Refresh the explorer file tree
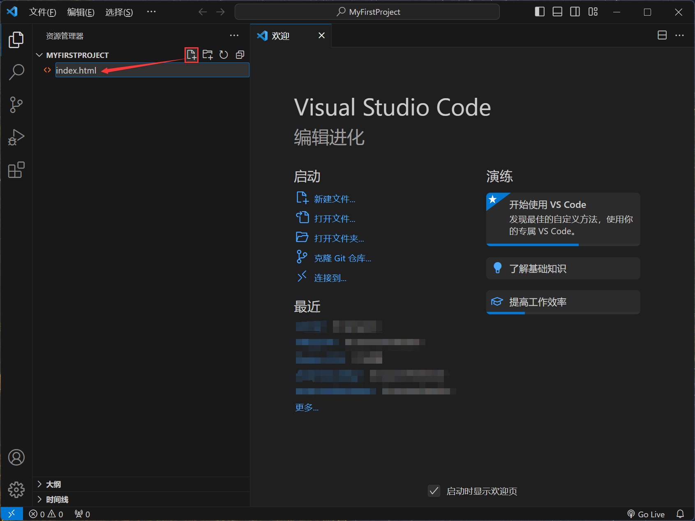Screen dimensions: 695x521 (x=224, y=55)
